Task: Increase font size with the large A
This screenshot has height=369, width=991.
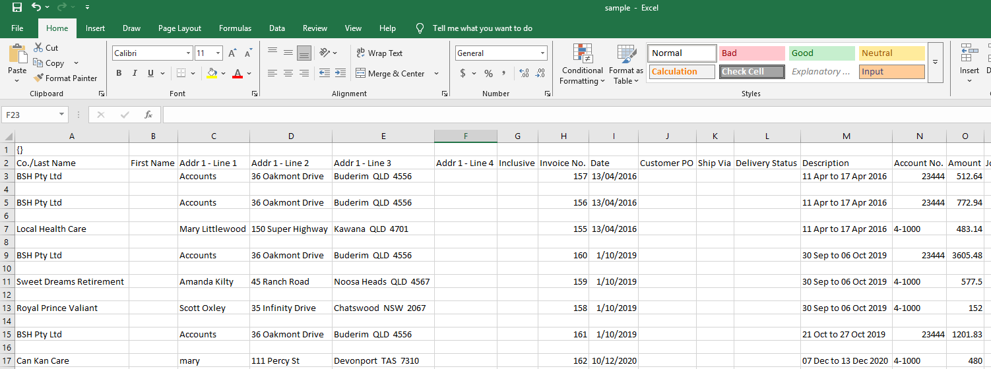Action: (232, 53)
